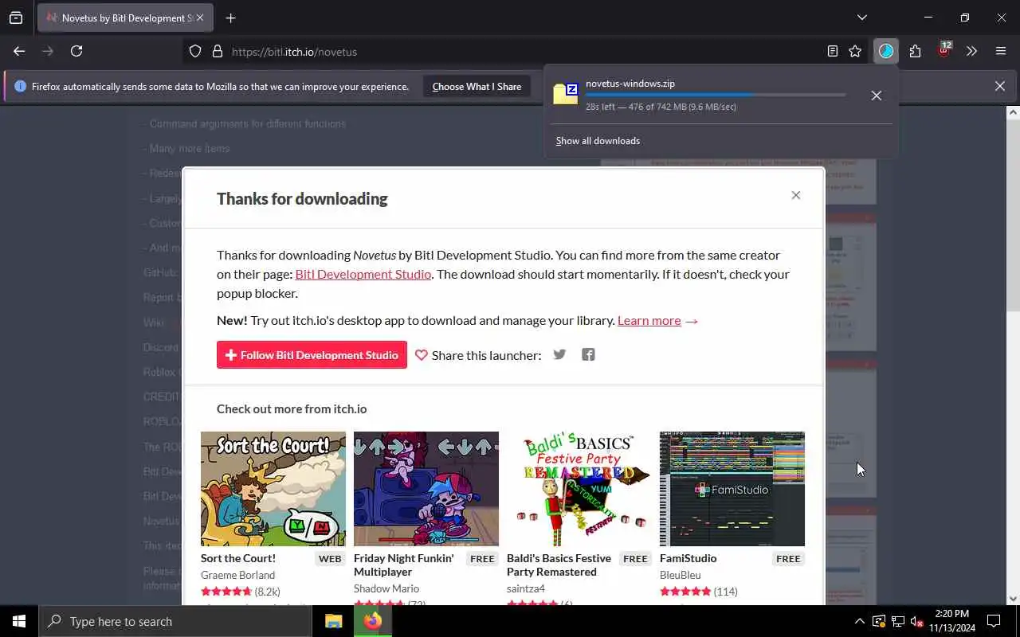Open Windows notification center
Image resolution: width=1020 pixels, height=637 pixels.
click(x=994, y=621)
